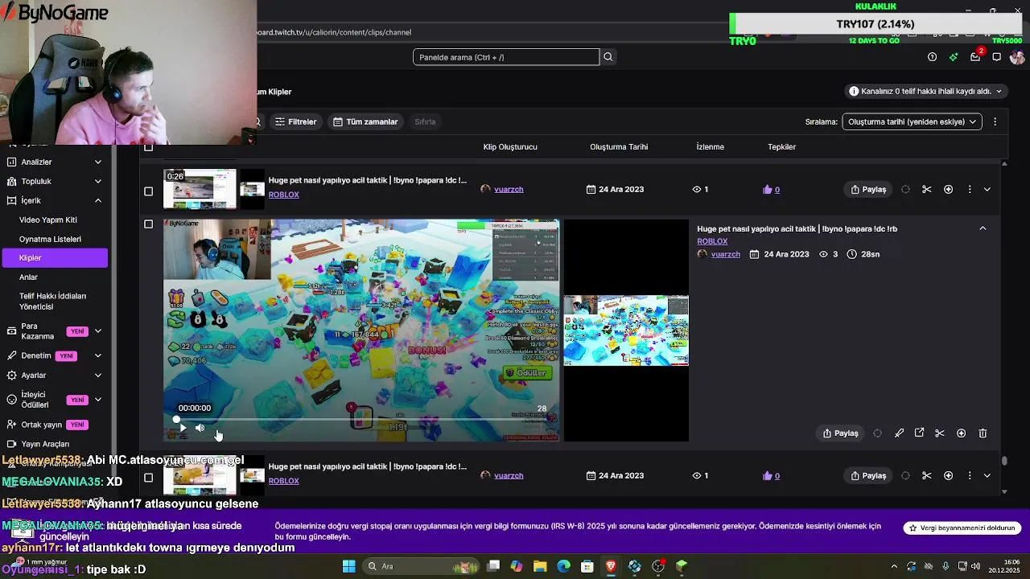This screenshot has height=579, width=1030.
Task: Click the vertical clip thumbnail preview
Action: pyautogui.click(x=626, y=331)
